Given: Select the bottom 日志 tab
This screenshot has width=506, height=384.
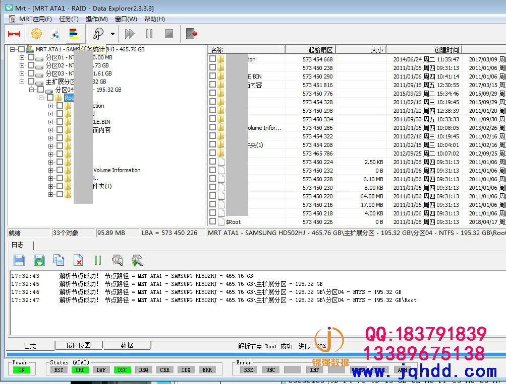Looking at the screenshot, I should [30, 346].
